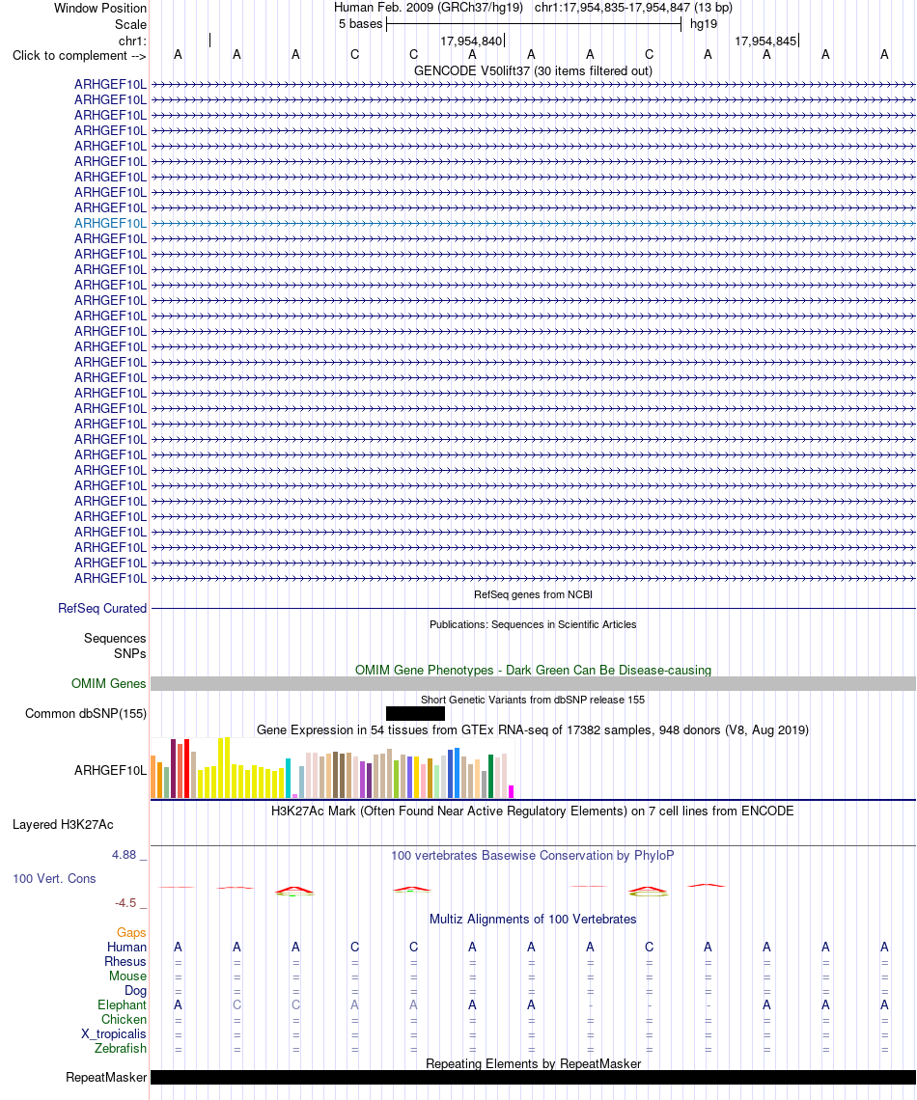
Task: Click the Sequences label of Publications track
Action: coord(115,639)
